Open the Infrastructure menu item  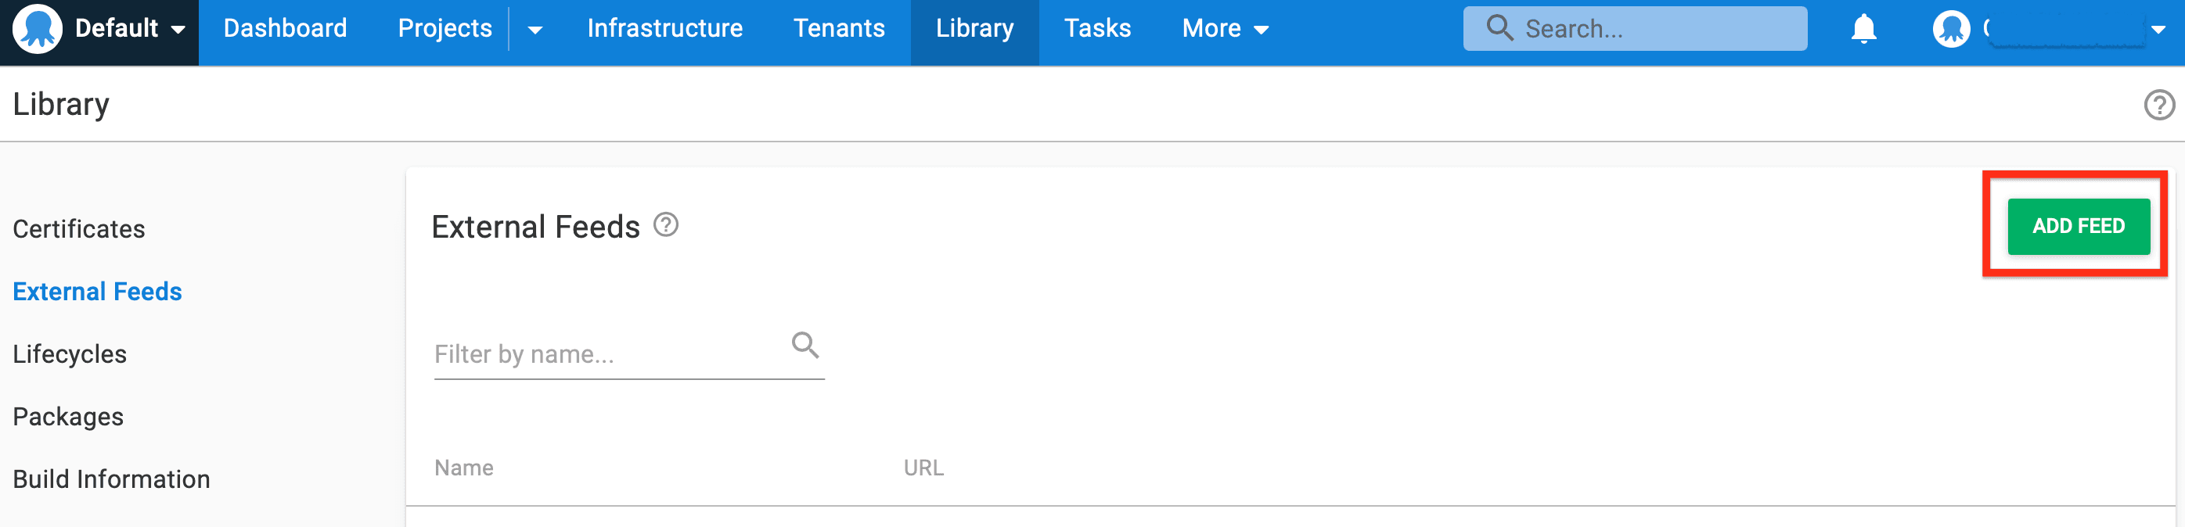pyautogui.click(x=664, y=29)
